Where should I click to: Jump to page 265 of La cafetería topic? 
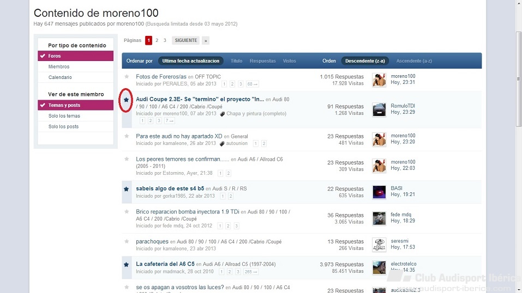pyautogui.click(x=251, y=272)
